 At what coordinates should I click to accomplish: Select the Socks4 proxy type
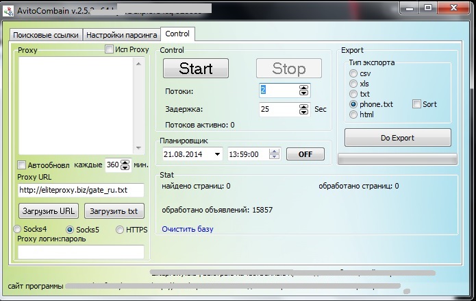tap(18, 229)
